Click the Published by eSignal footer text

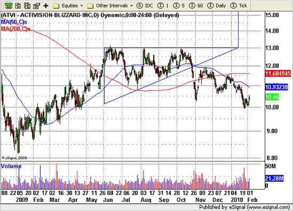(244, 207)
